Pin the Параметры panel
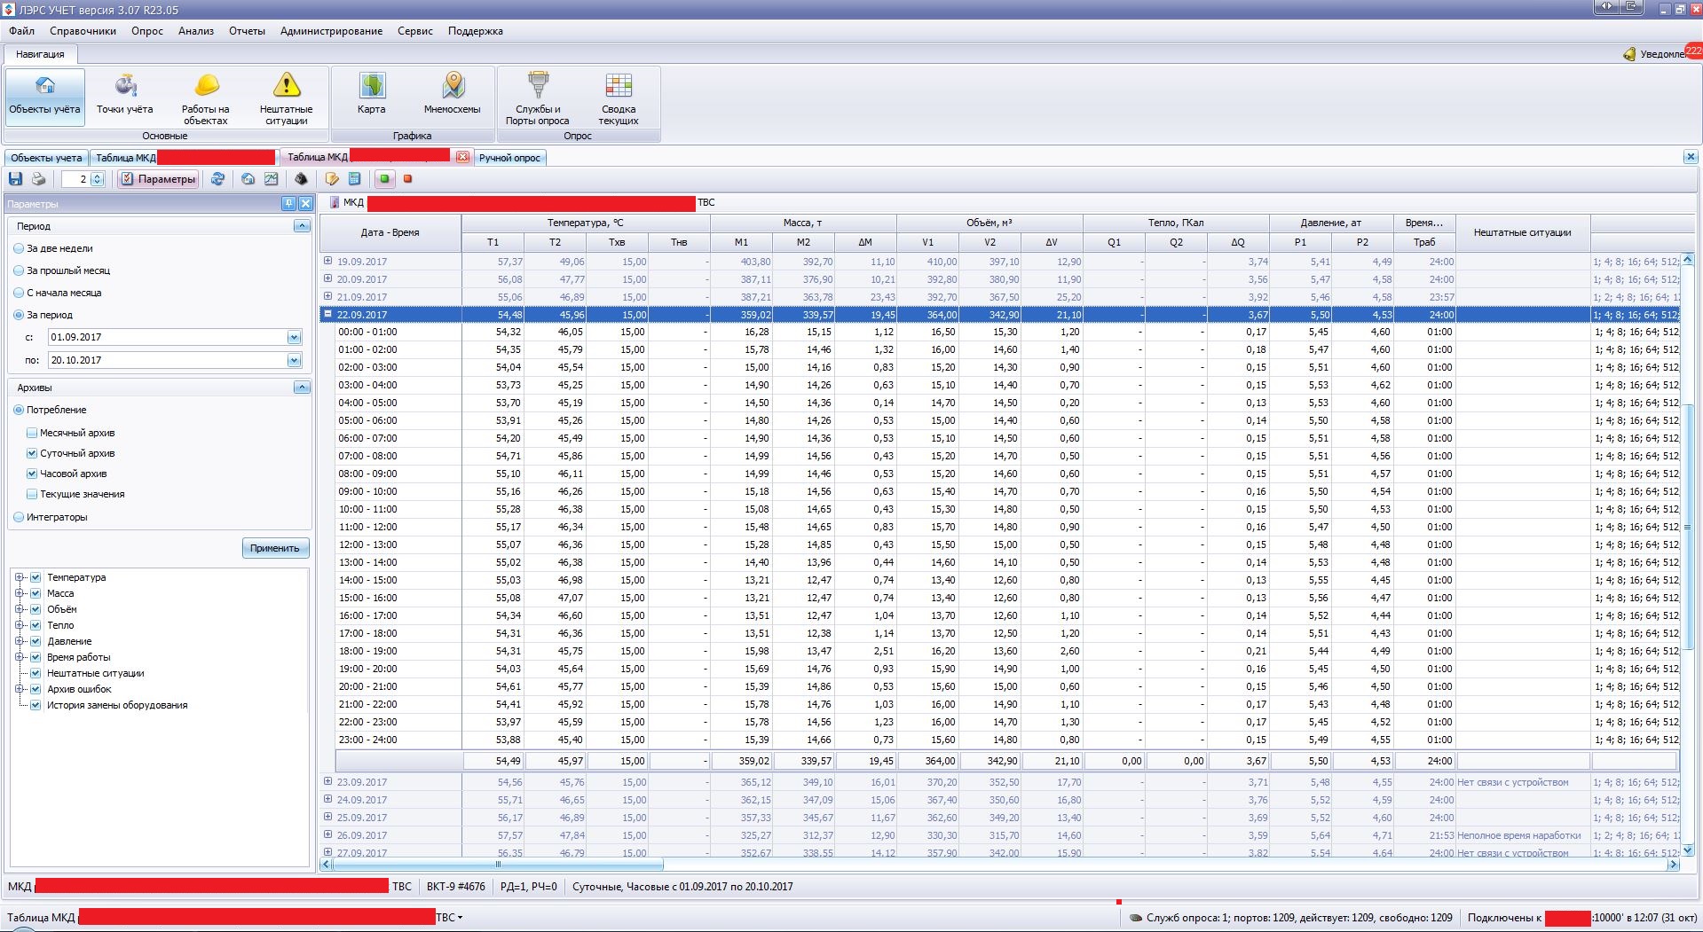 coord(288,204)
